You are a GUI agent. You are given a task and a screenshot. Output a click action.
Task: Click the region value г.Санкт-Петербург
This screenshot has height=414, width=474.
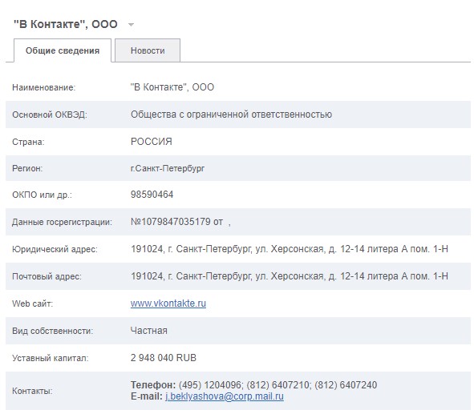pos(168,168)
